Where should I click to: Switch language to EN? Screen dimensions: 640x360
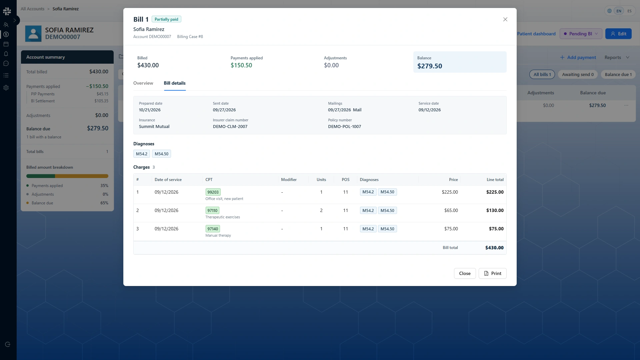coord(619,11)
